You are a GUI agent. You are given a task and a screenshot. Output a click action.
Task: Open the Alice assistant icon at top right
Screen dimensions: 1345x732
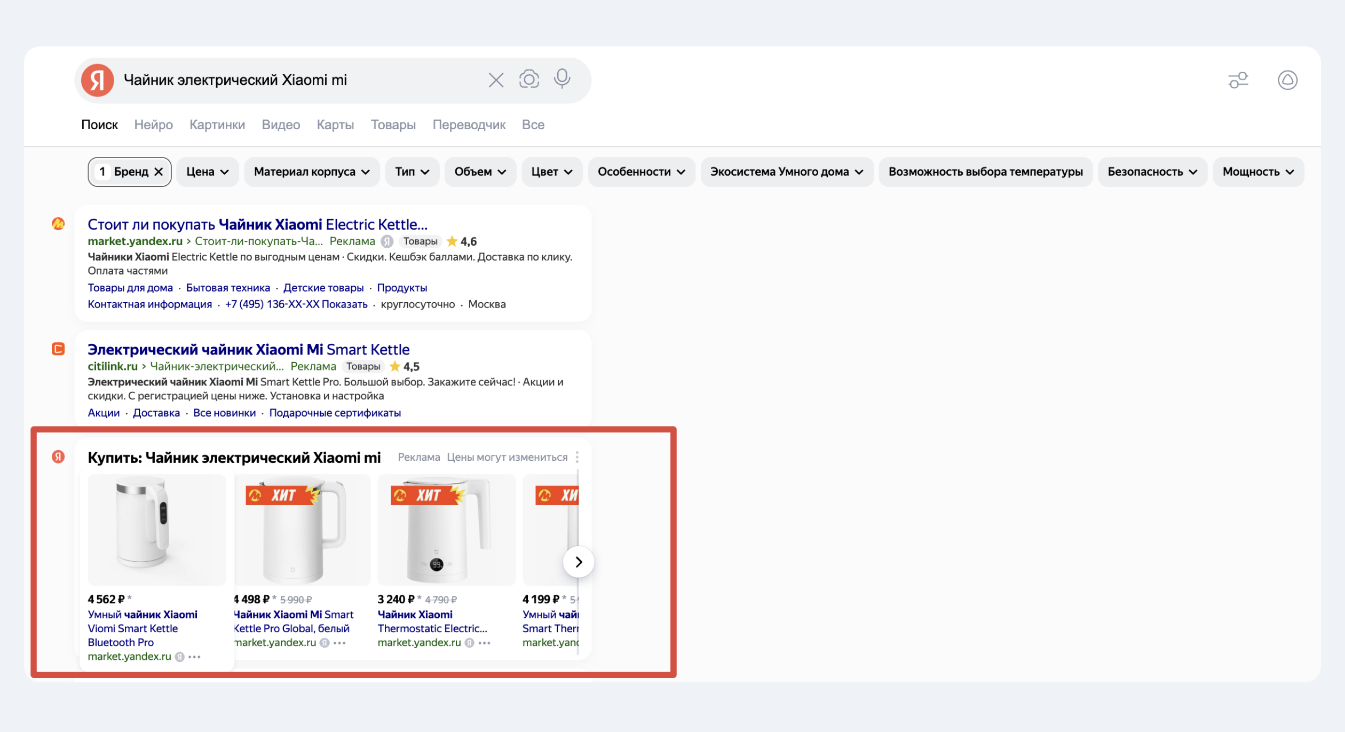pyautogui.click(x=1287, y=80)
